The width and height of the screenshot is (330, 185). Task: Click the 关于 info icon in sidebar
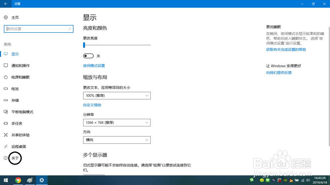6,158
